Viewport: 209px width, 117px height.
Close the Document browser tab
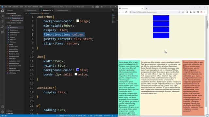pos(142,8)
